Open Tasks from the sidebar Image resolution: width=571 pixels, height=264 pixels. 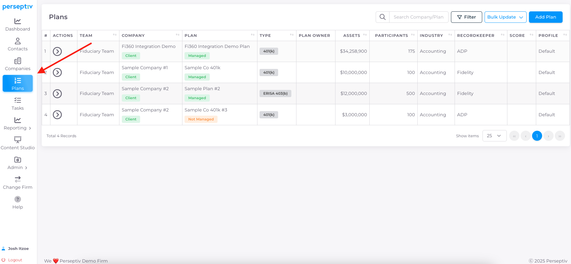[18, 104]
